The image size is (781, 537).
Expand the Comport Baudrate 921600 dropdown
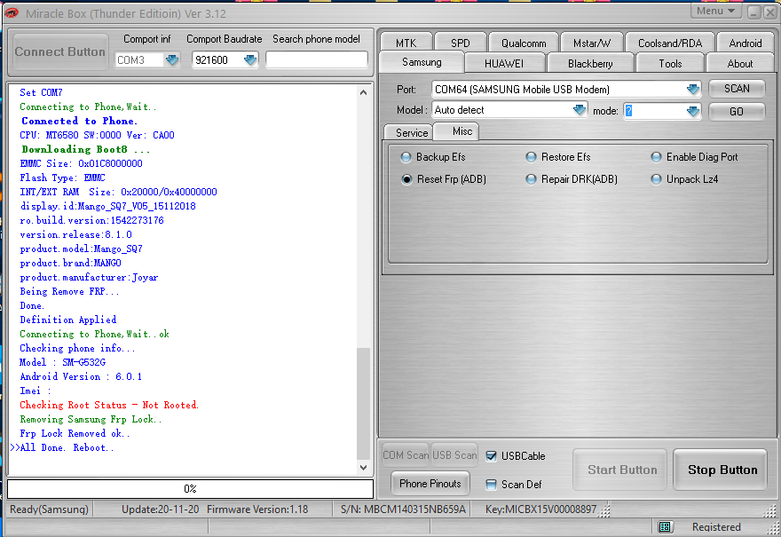tap(250, 60)
